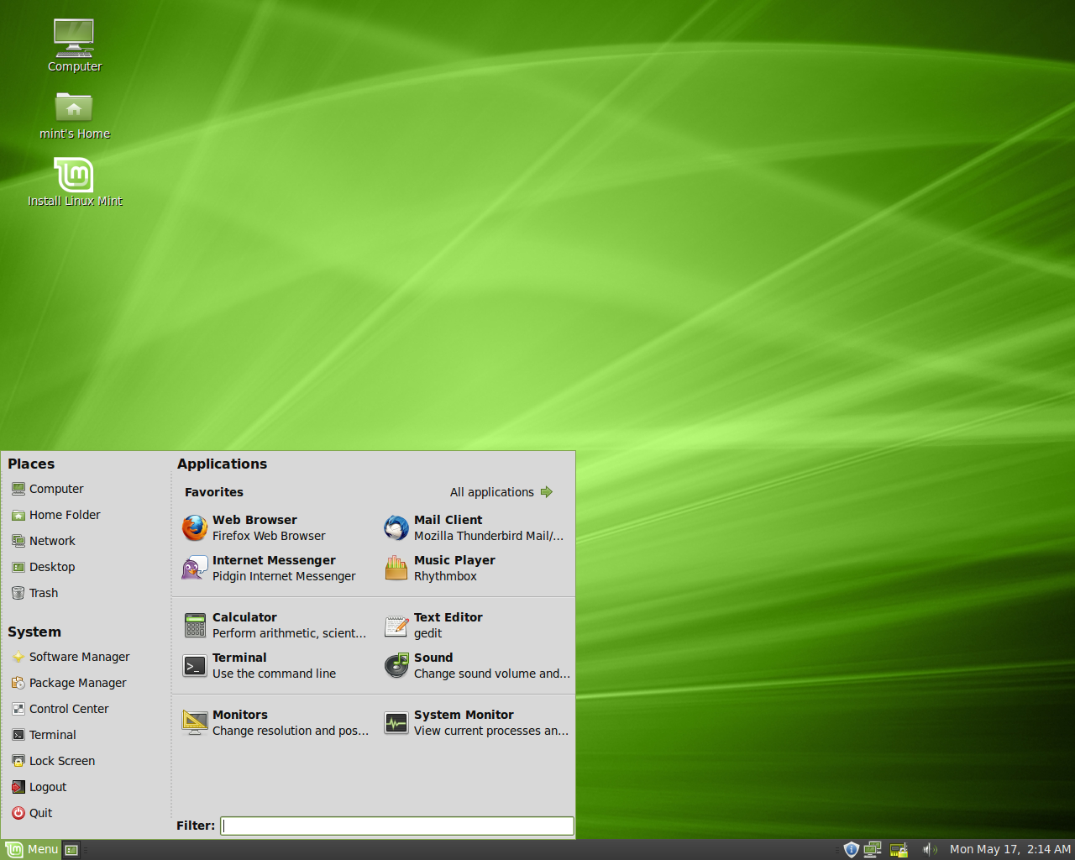Screen dimensions: 1075x860
Task: Click the Menu button on the panel
Action: [31, 849]
